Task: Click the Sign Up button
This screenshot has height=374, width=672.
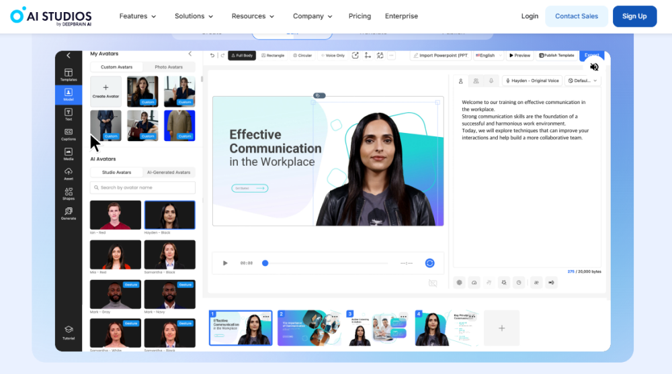Action: [x=634, y=16]
